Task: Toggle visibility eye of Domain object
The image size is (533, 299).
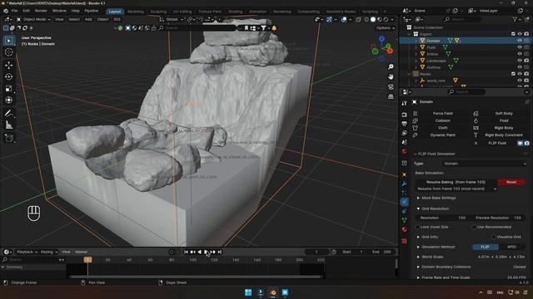Action: [520, 41]
